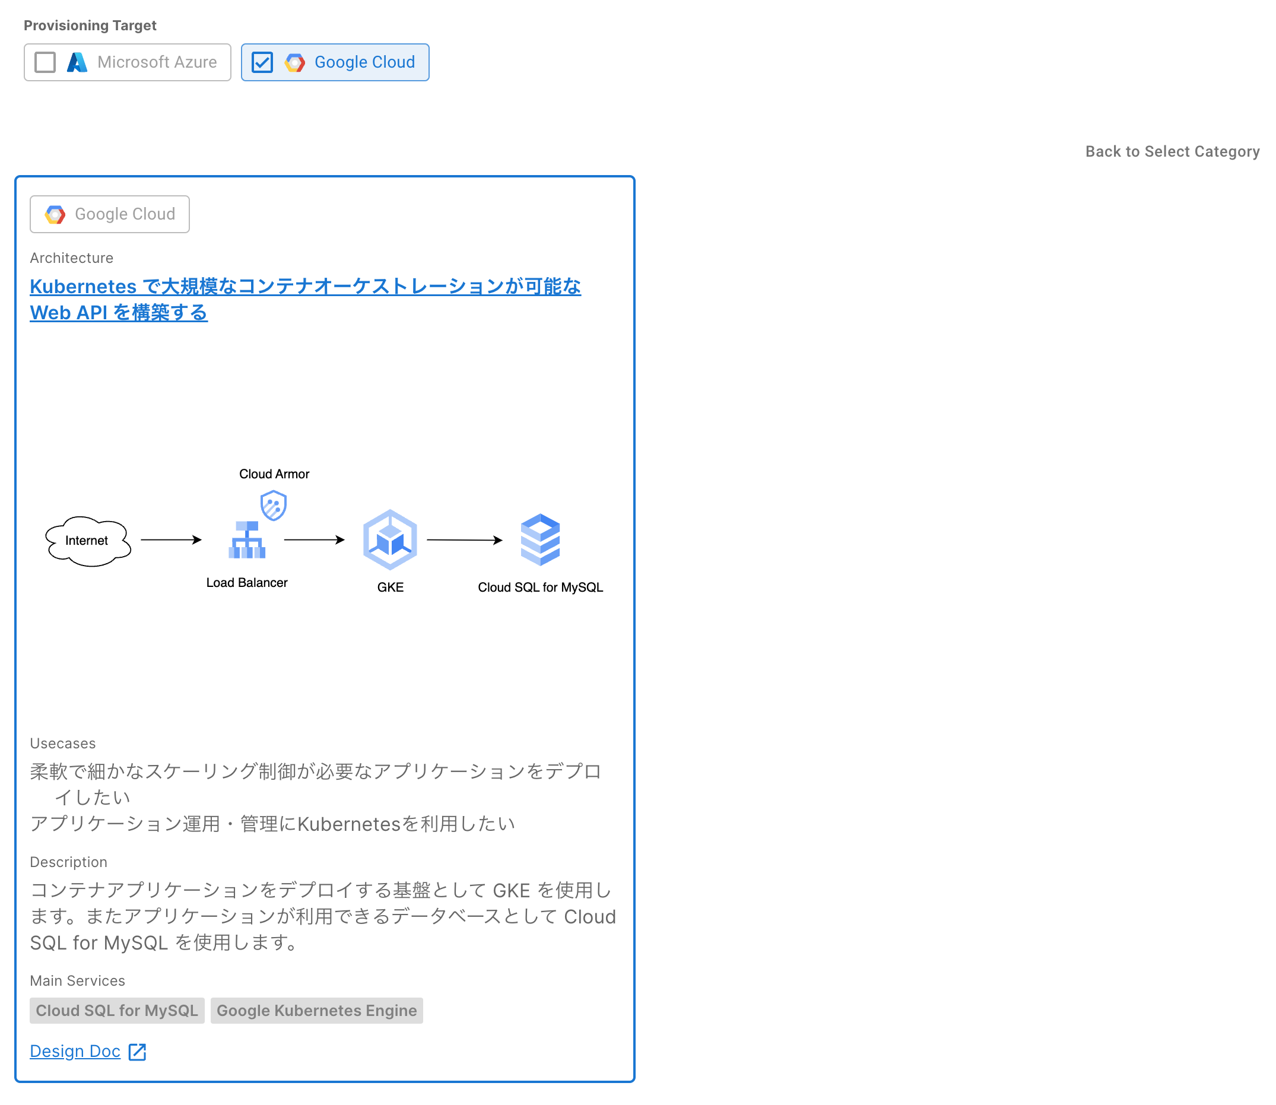Click the Load Balancer icon
The height and width of the screenshot is (1105, 1276).
[x=247, y=540]
